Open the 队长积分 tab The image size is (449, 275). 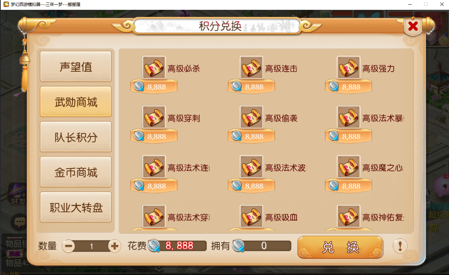pos(76,137)
